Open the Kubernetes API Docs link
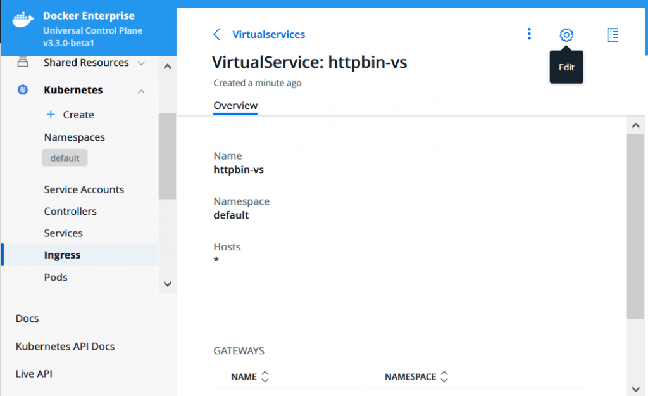The height and width of the screenshot is (396, 648). click(65, 347)
